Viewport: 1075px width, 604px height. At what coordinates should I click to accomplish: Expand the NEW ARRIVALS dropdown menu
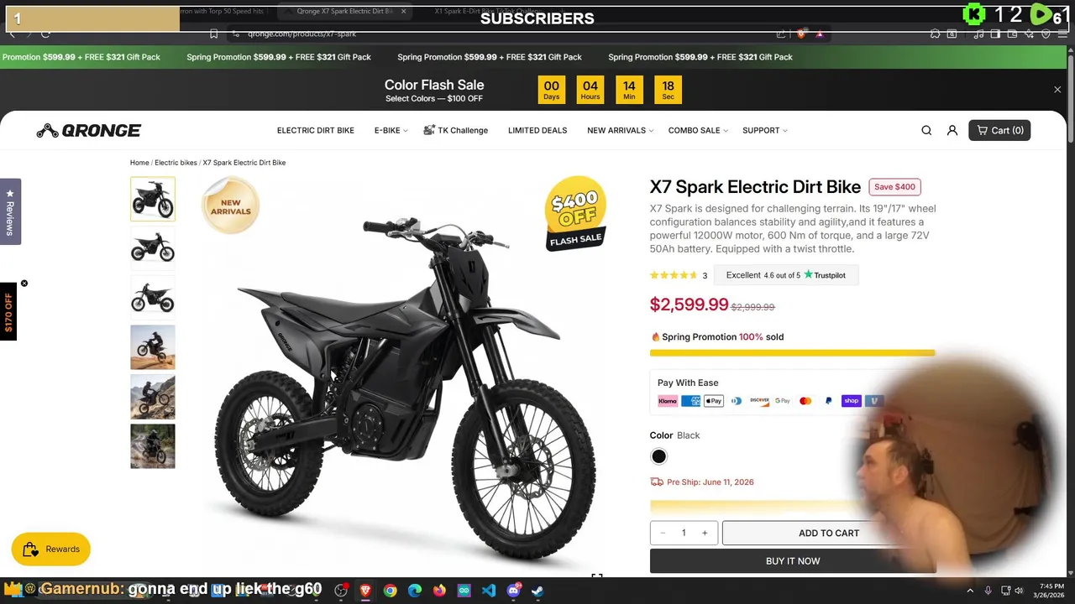tap(620, 130)
